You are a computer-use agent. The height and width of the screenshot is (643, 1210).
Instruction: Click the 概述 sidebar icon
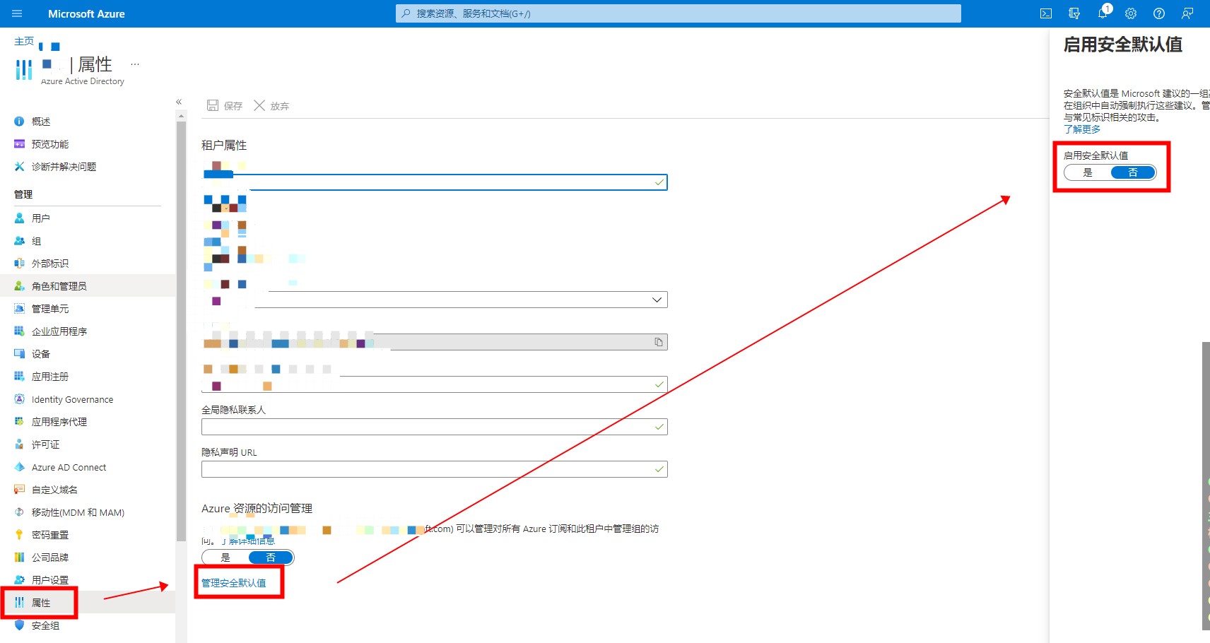point(19,122)
